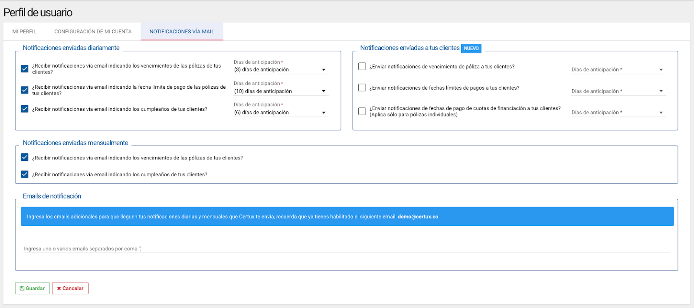
Task: Click the Guardar button
Action: click(x=33, y=288)
